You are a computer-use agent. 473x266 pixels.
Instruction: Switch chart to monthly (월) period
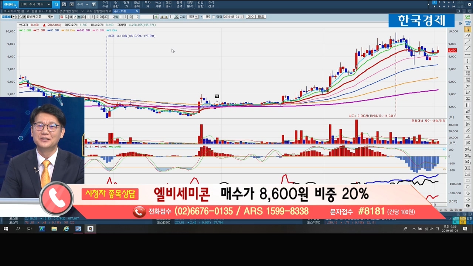(71, 17)
